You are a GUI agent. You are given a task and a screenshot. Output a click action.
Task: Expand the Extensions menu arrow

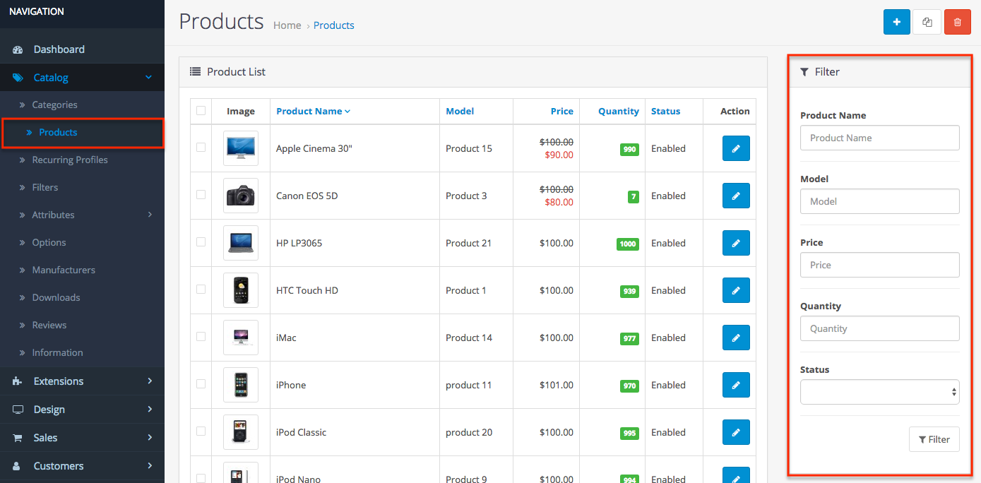click(149, 381)
